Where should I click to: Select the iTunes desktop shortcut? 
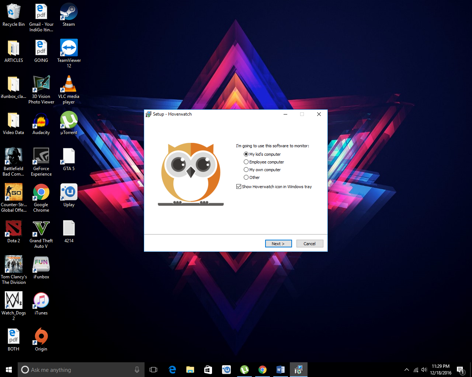[41, 304]
